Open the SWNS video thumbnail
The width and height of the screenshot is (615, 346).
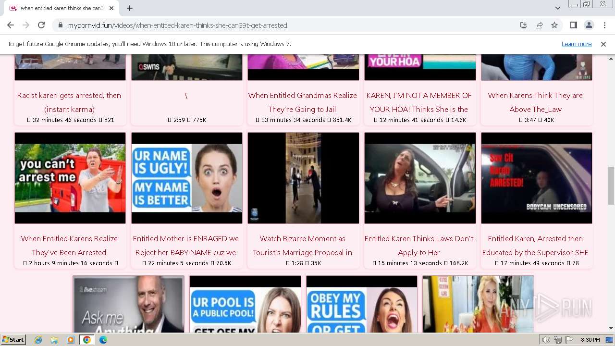(x=187, y=67)
